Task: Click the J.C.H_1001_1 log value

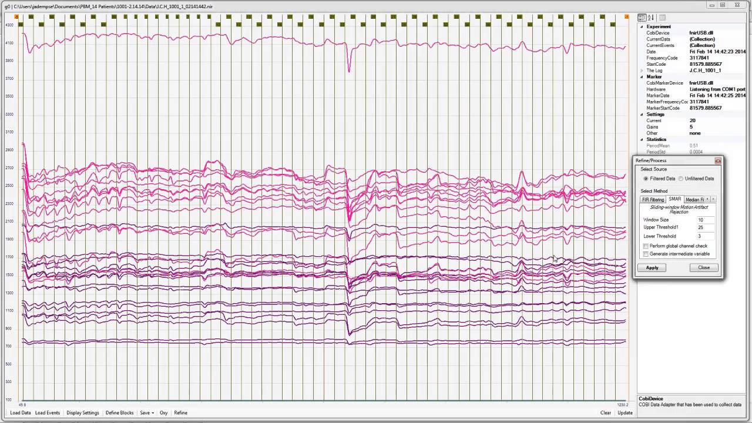Action: (x=705, y=70)
